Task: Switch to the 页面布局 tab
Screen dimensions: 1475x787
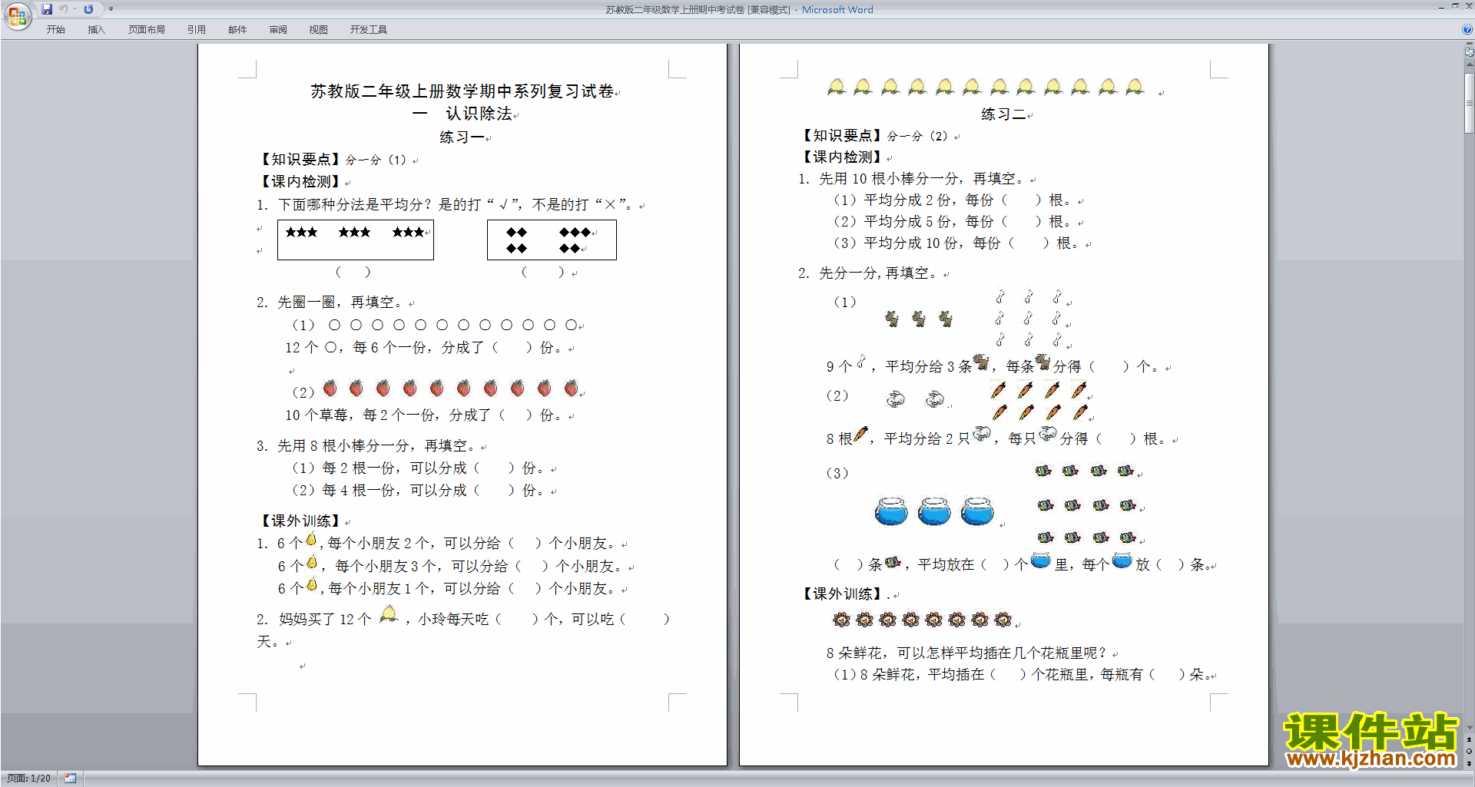Action: coord(146,30)
